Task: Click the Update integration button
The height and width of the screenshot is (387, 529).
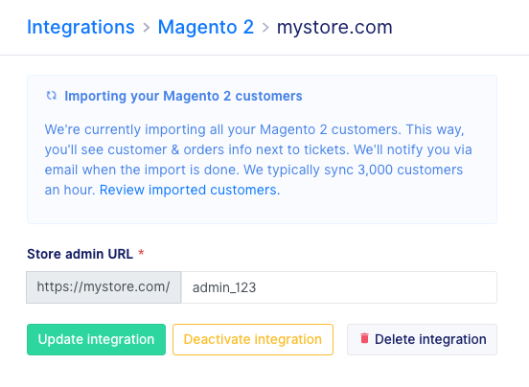Action: tap(96, 339)
